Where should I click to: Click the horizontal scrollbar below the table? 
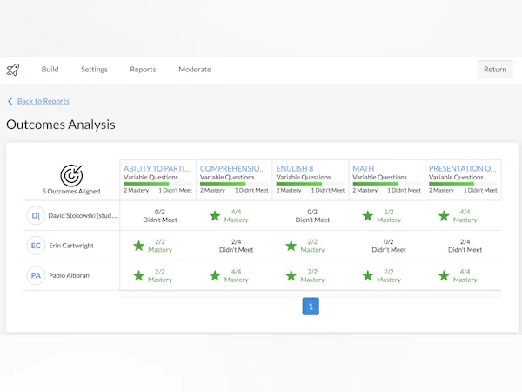pos(311,294)
